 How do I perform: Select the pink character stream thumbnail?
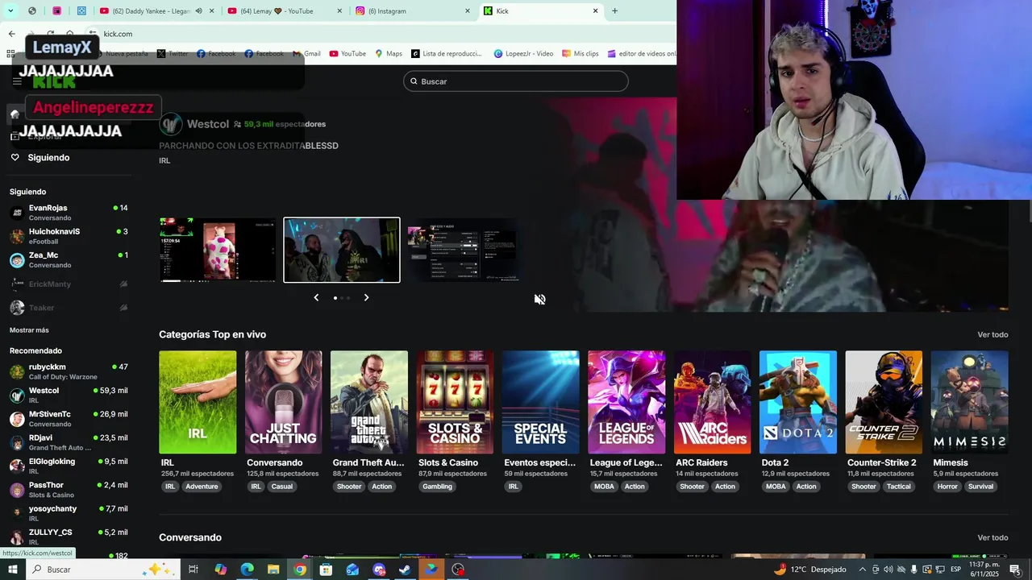tap(218, 250)
